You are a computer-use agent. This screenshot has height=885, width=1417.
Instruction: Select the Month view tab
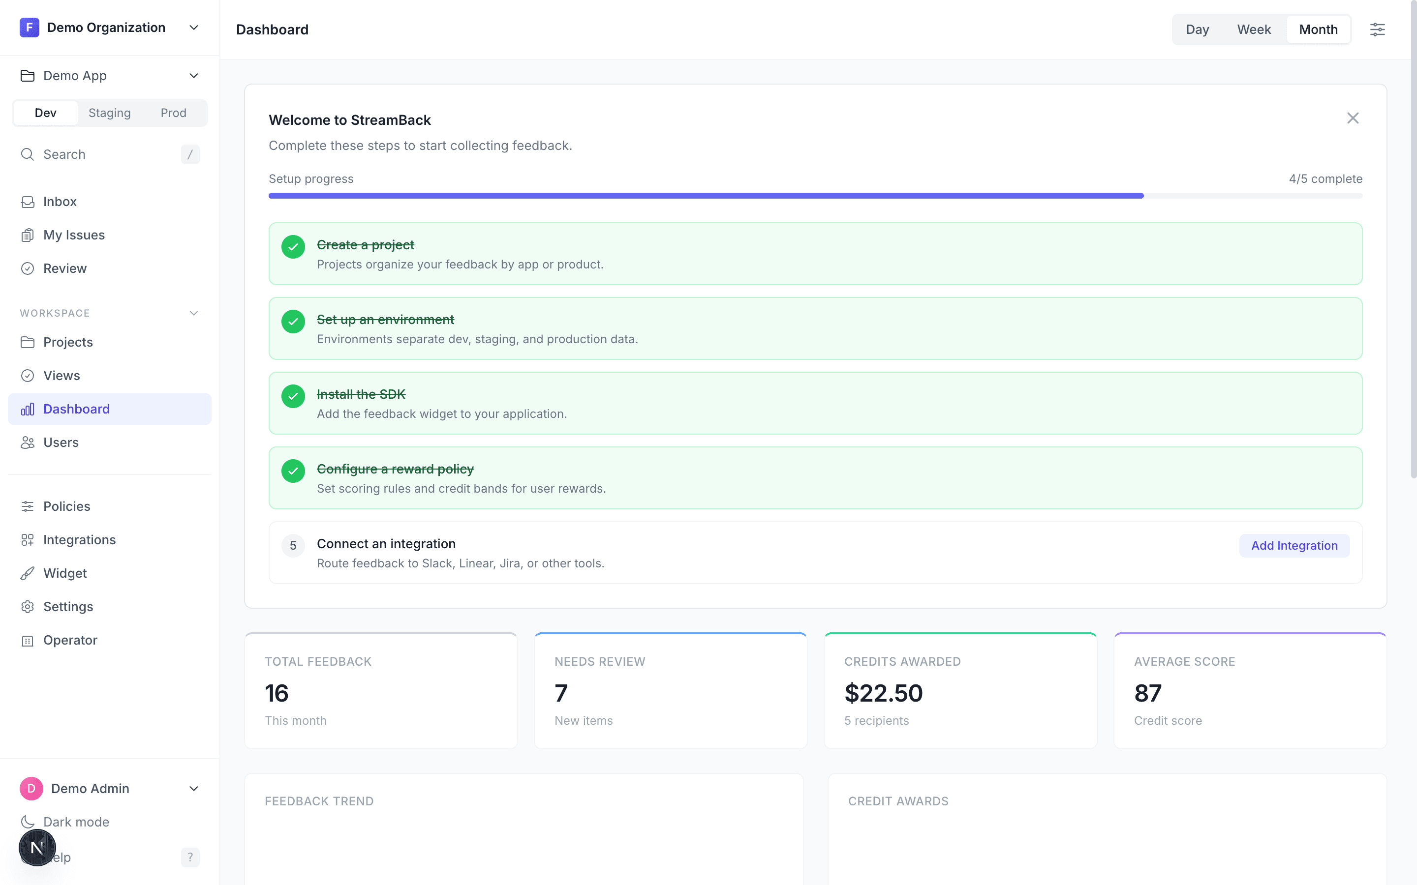pyautogui.click(x=1318, y=29)
